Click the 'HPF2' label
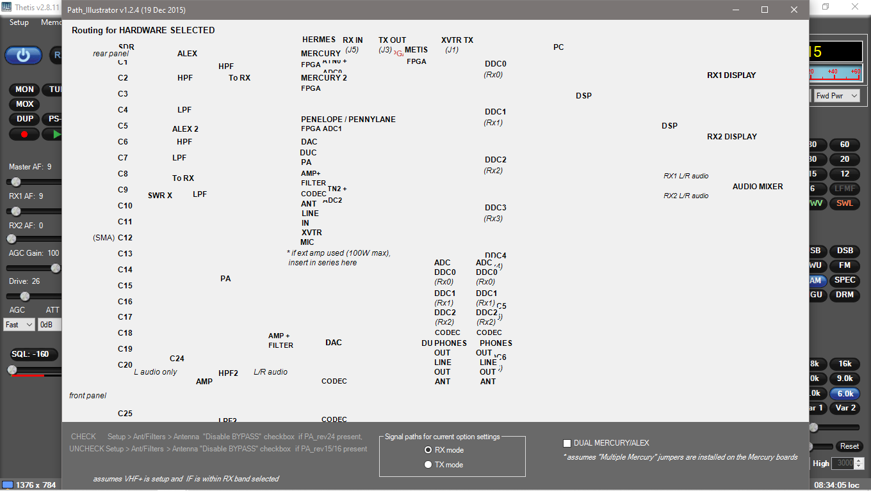 (228, 373)
